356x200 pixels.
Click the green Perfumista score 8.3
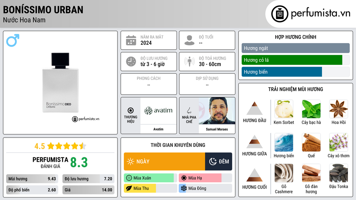coord(79,162)
